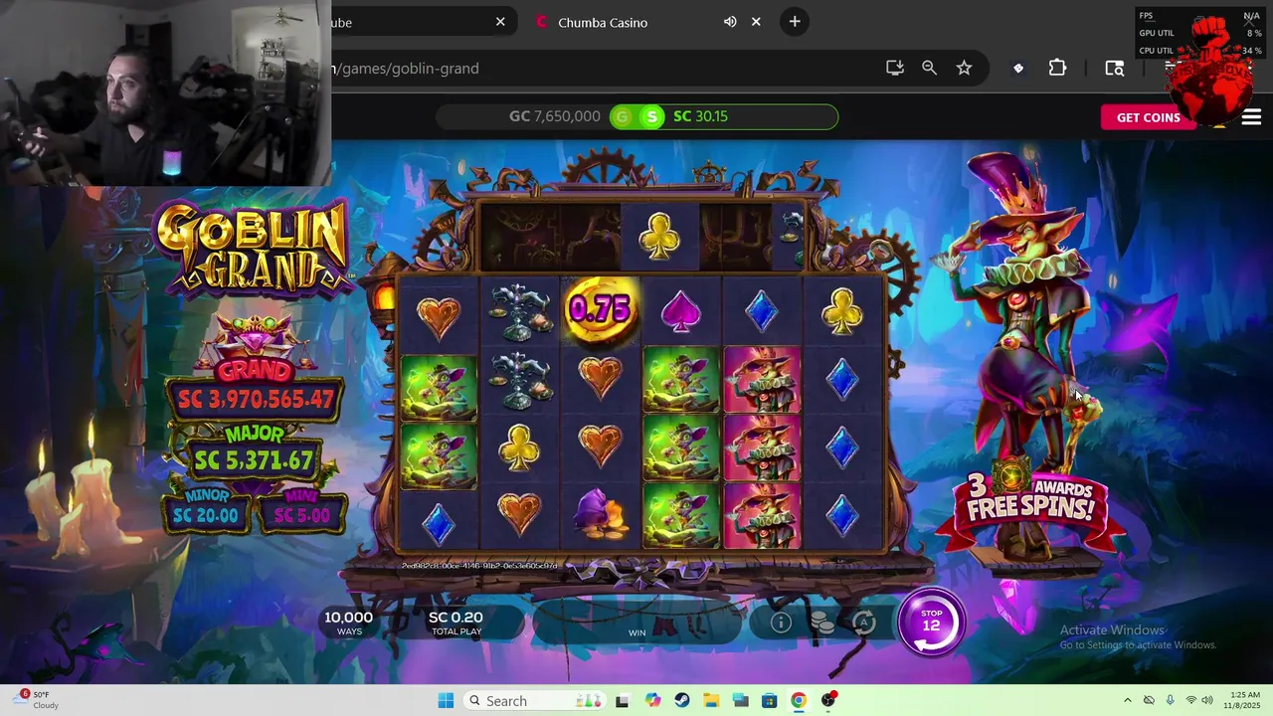Open the weather widget showing 50°F
Image resolution: width=1273 pixels, height=716 pixels.
click(x=36, y=700)
